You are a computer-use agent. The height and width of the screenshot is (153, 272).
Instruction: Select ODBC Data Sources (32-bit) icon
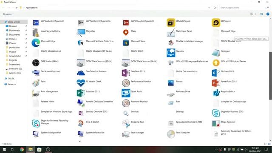tap(81, 63)
